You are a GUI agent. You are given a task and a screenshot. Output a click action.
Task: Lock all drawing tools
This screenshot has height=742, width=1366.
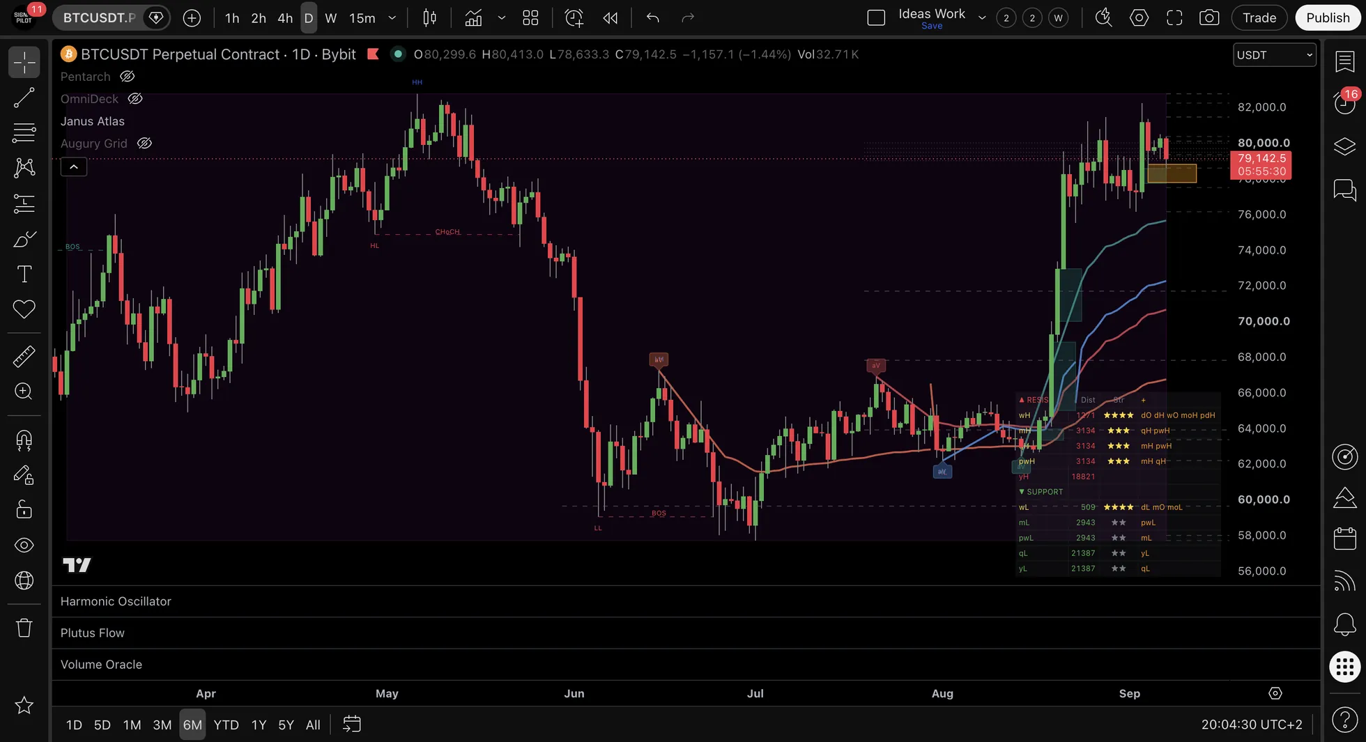24,510
